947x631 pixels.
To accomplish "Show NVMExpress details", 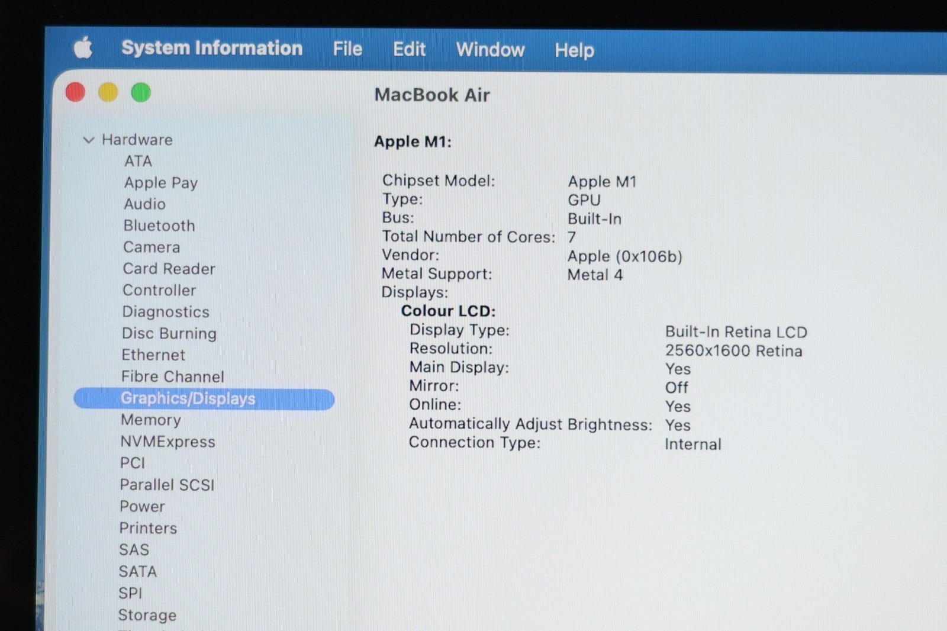I will point(168,442).
